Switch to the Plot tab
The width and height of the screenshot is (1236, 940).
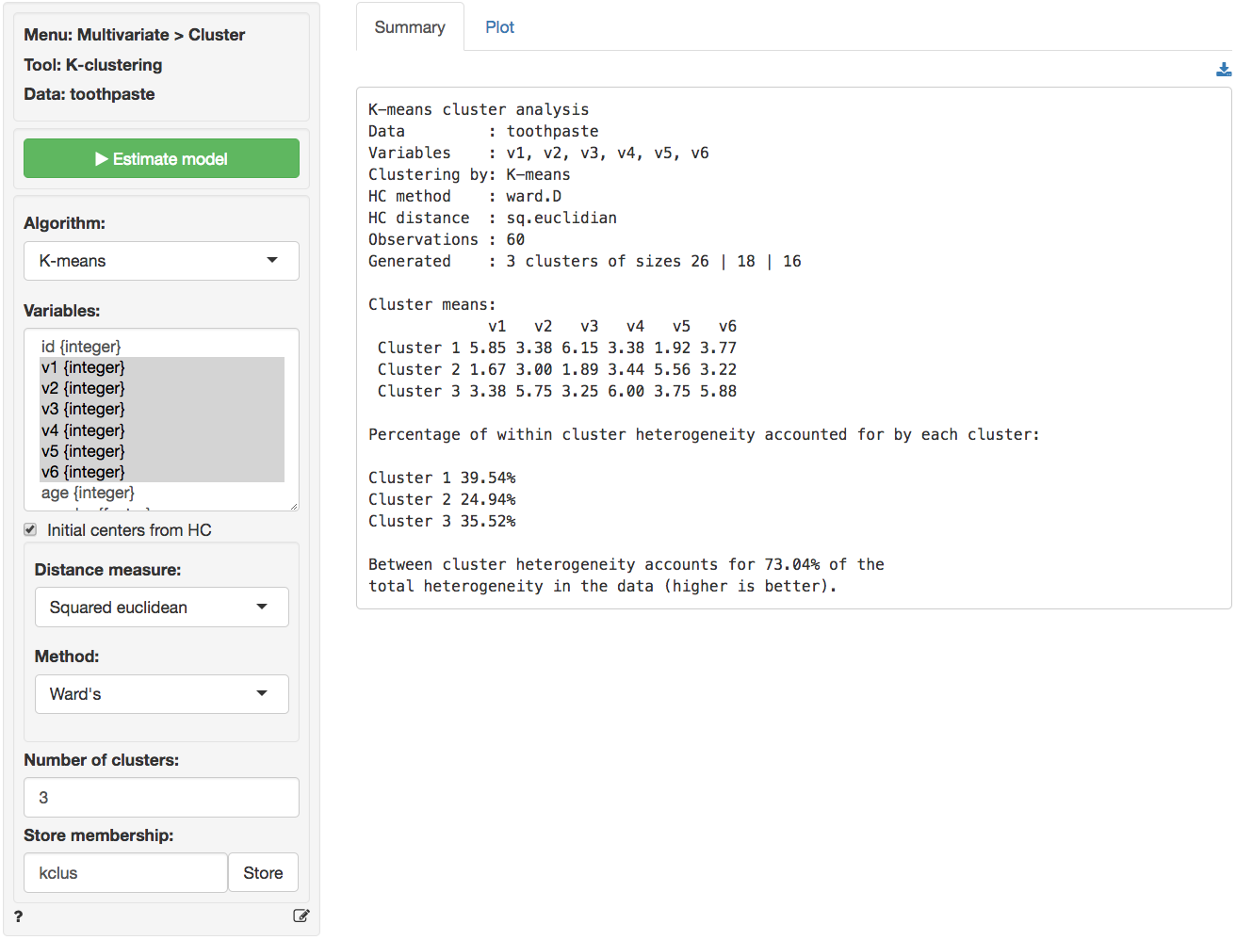click(499, 27)
